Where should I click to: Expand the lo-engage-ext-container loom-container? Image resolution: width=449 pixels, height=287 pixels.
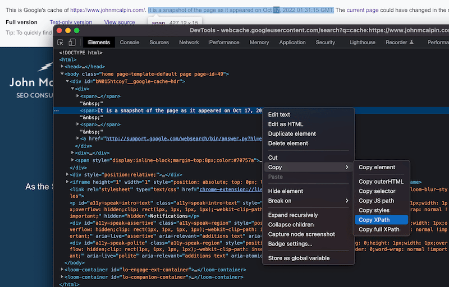click(62, 270)
